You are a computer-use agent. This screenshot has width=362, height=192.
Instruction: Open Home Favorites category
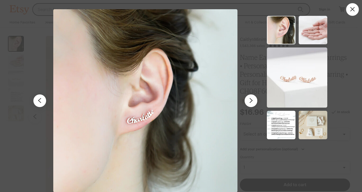pos(22,22)
